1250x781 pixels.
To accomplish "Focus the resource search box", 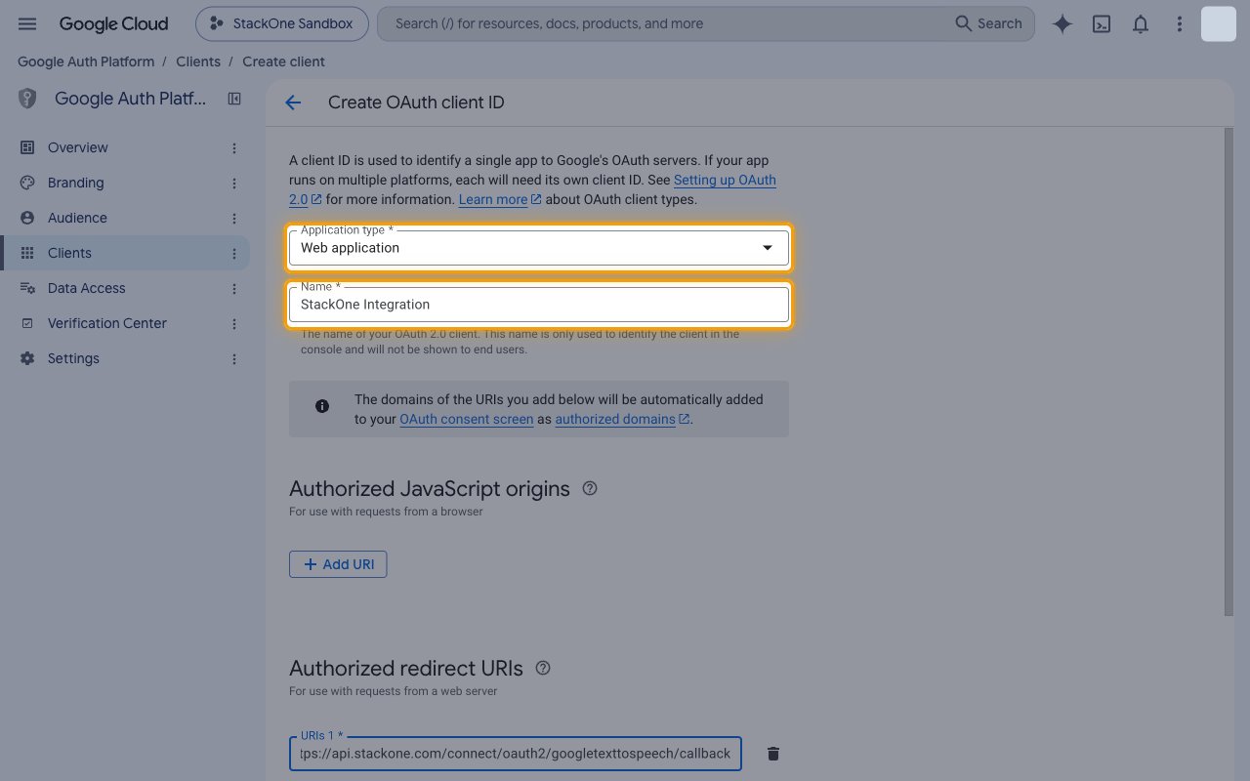I will (x=664, y=23).
